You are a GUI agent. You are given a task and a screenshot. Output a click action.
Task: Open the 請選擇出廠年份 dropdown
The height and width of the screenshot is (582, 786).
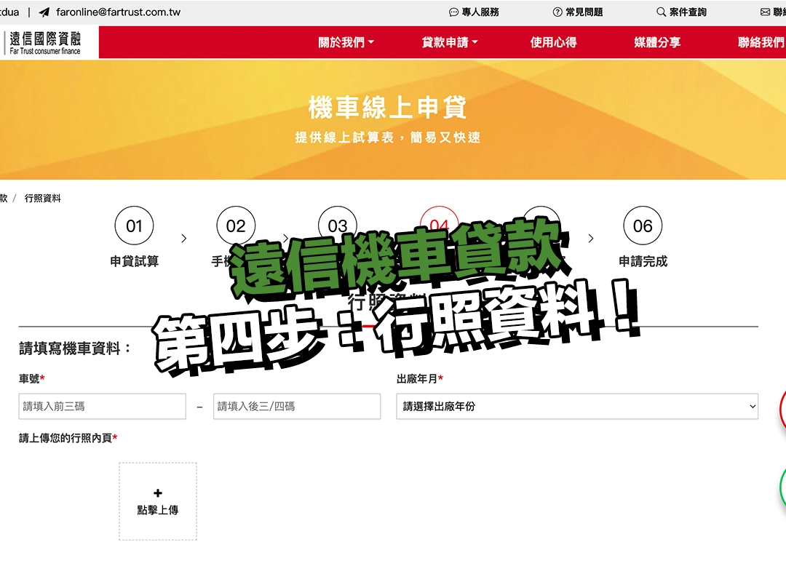point(577,406)
